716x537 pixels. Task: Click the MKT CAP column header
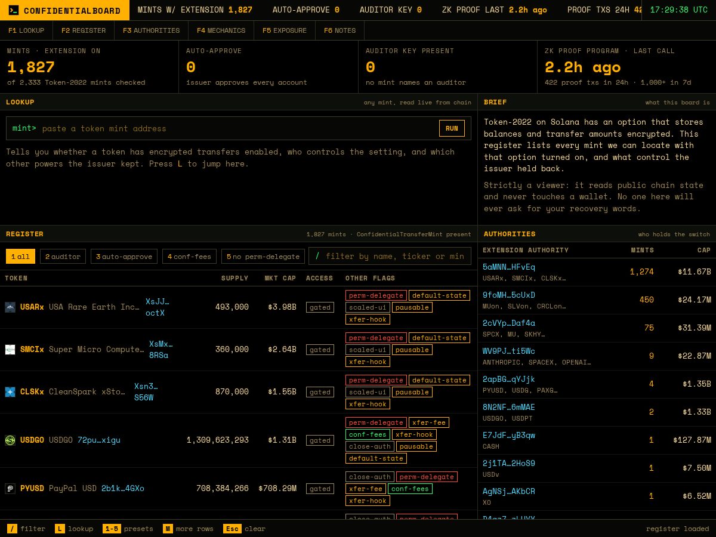pos(280,278)
